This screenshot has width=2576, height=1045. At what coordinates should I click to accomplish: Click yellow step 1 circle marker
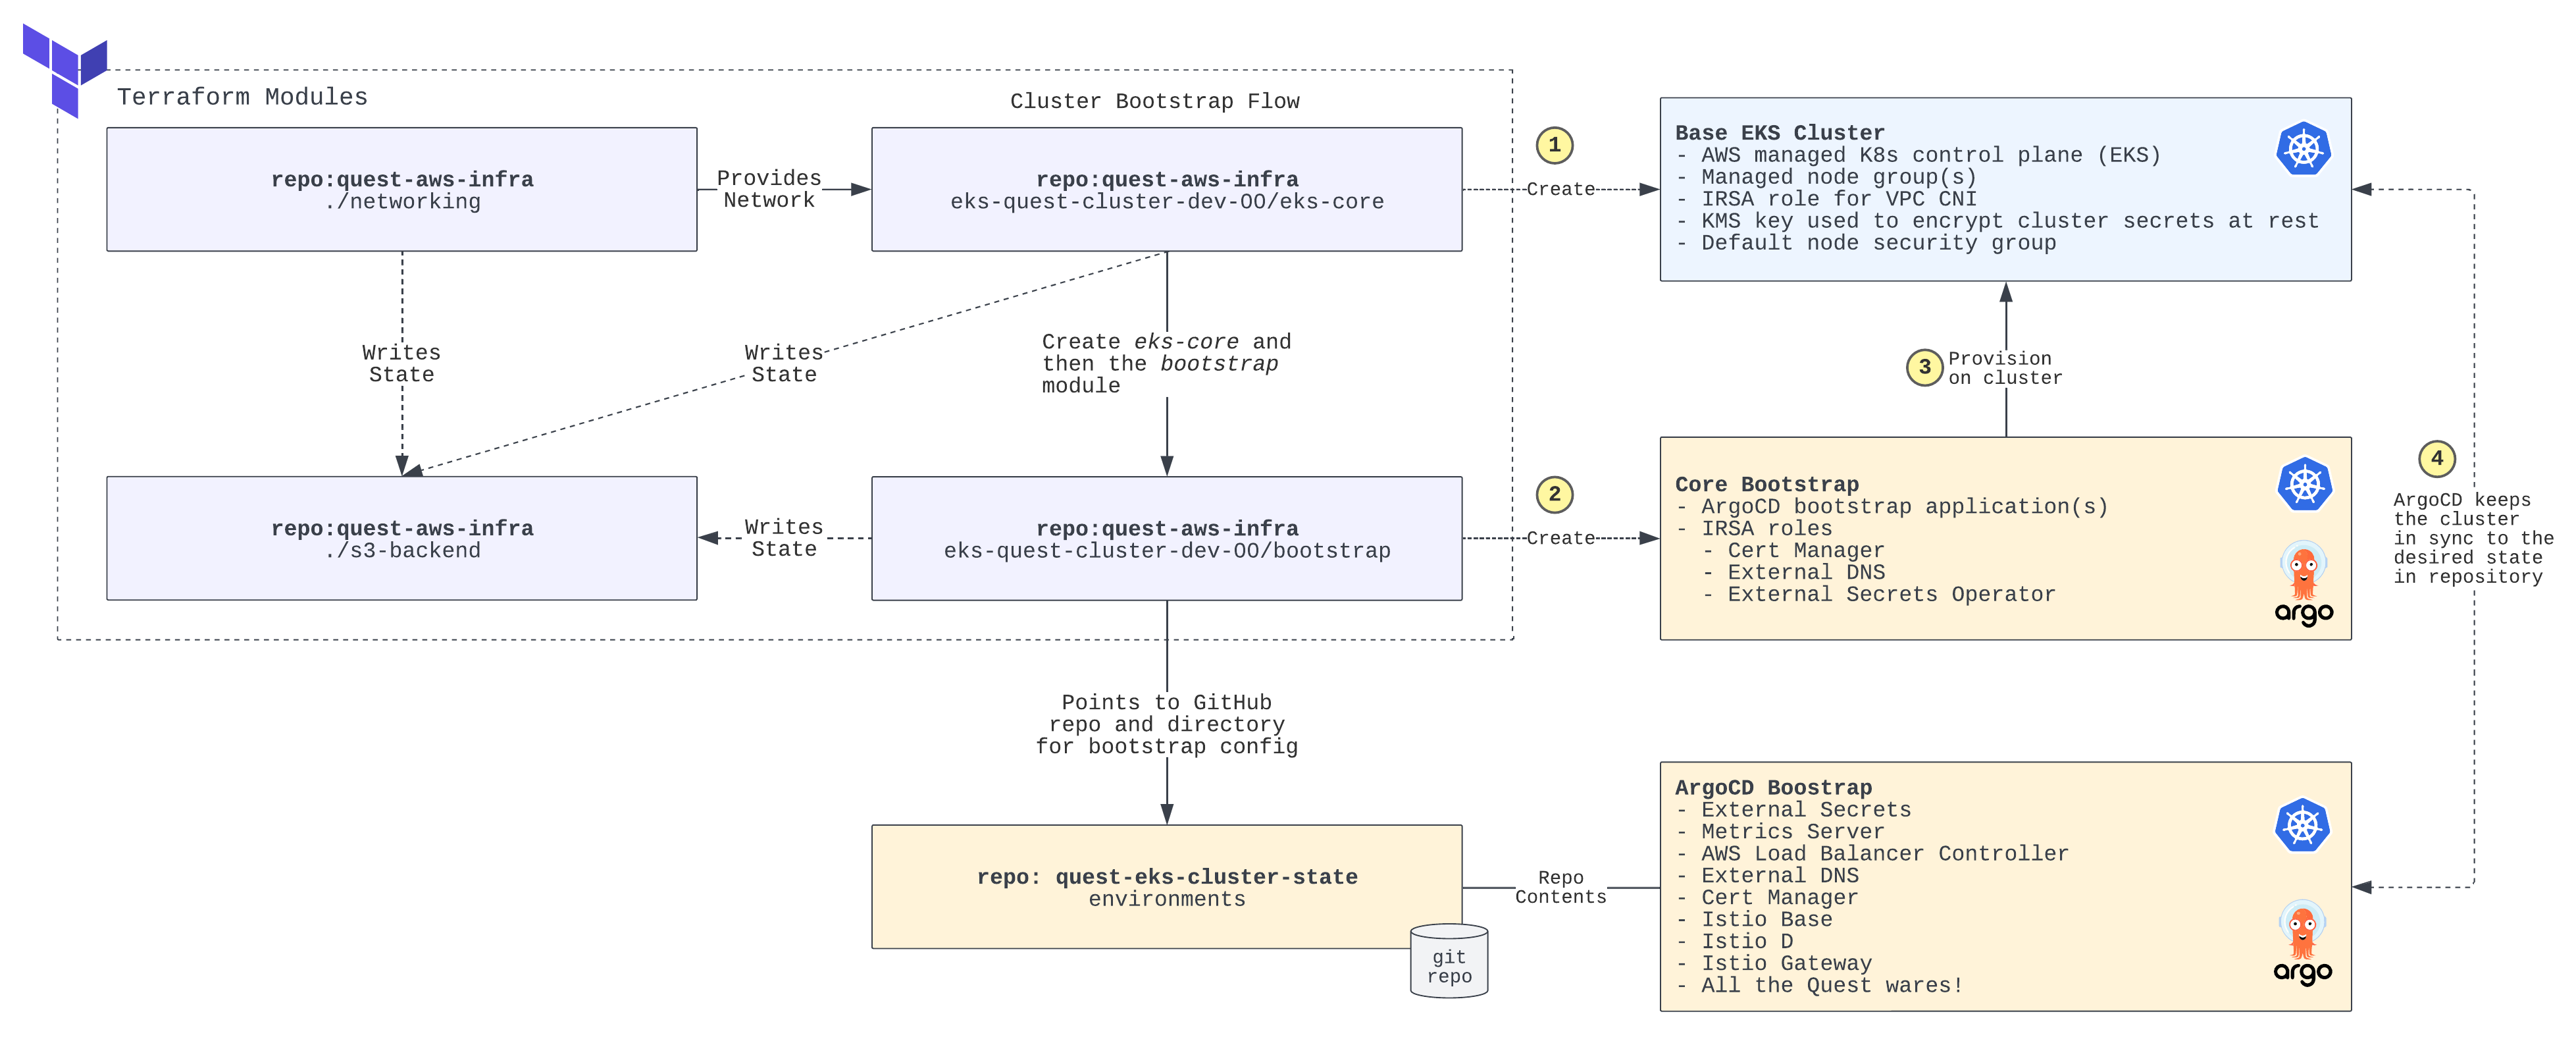[1554, 146]
